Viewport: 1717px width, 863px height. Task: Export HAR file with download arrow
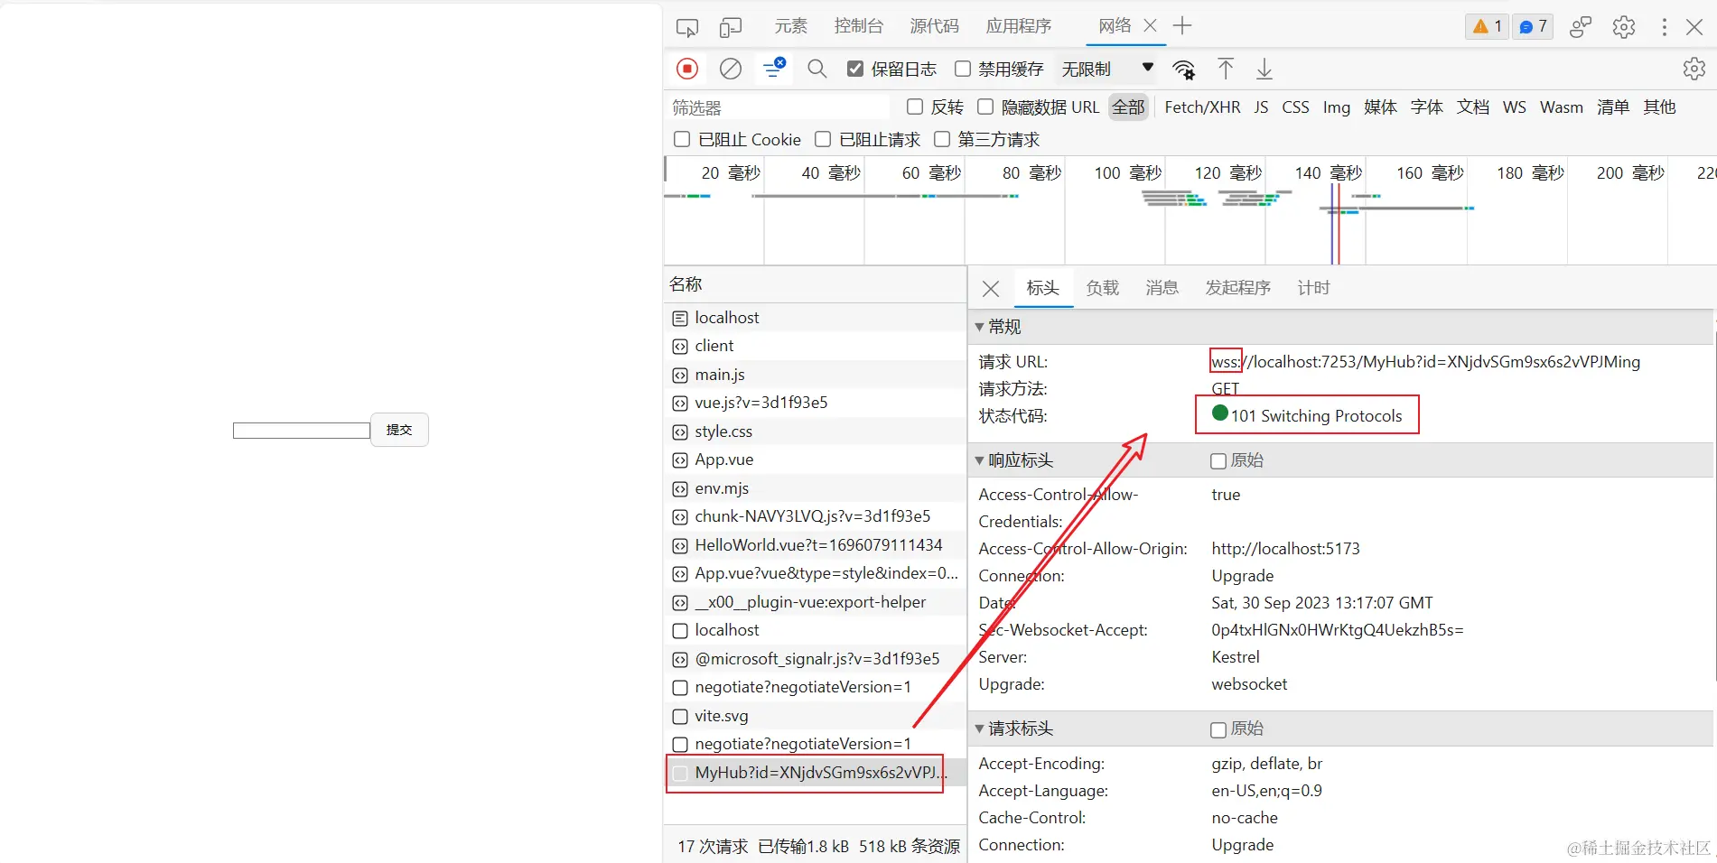tap(1264, 69)
